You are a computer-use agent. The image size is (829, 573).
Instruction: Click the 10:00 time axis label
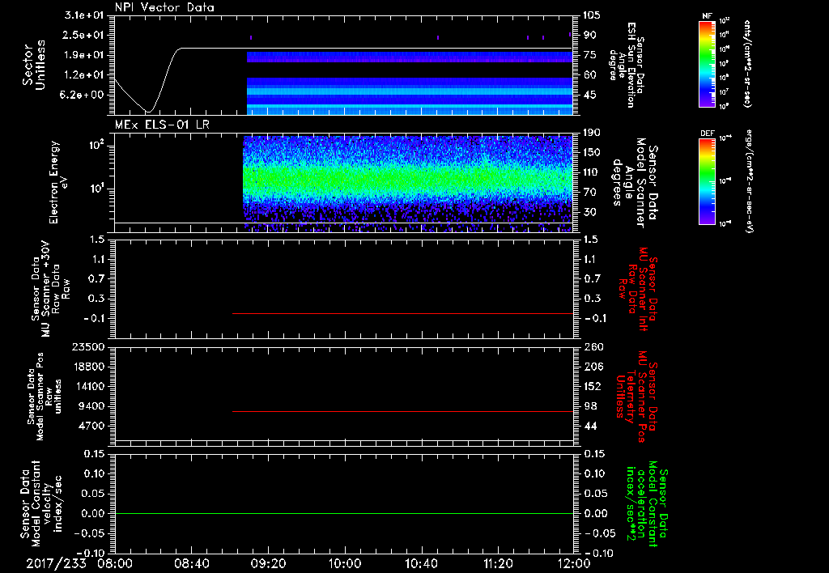(x=345, y=563)
